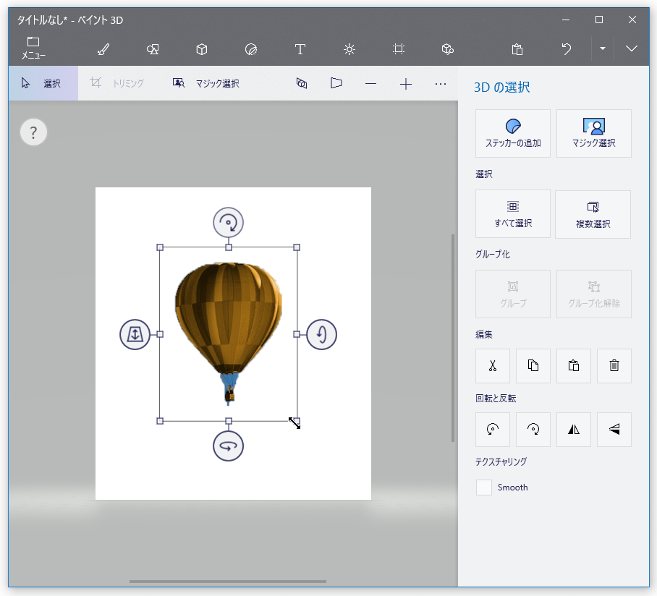The width and height of the screenshot is (657, 596).
Task: Enable the Smooth texturing checkbox
Action: click(484, 488)
